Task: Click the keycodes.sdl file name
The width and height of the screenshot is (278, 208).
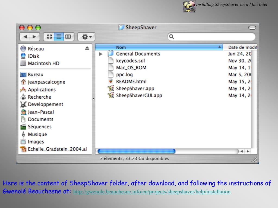Action: click(x=131, y=61)
